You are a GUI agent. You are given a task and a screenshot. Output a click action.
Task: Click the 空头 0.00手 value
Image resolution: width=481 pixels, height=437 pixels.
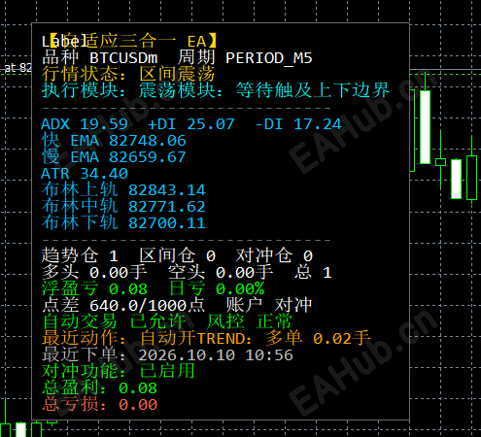tap(221, 272)
